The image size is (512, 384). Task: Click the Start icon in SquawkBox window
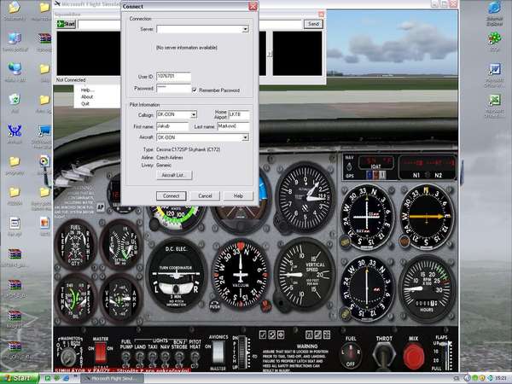point(67,24)
